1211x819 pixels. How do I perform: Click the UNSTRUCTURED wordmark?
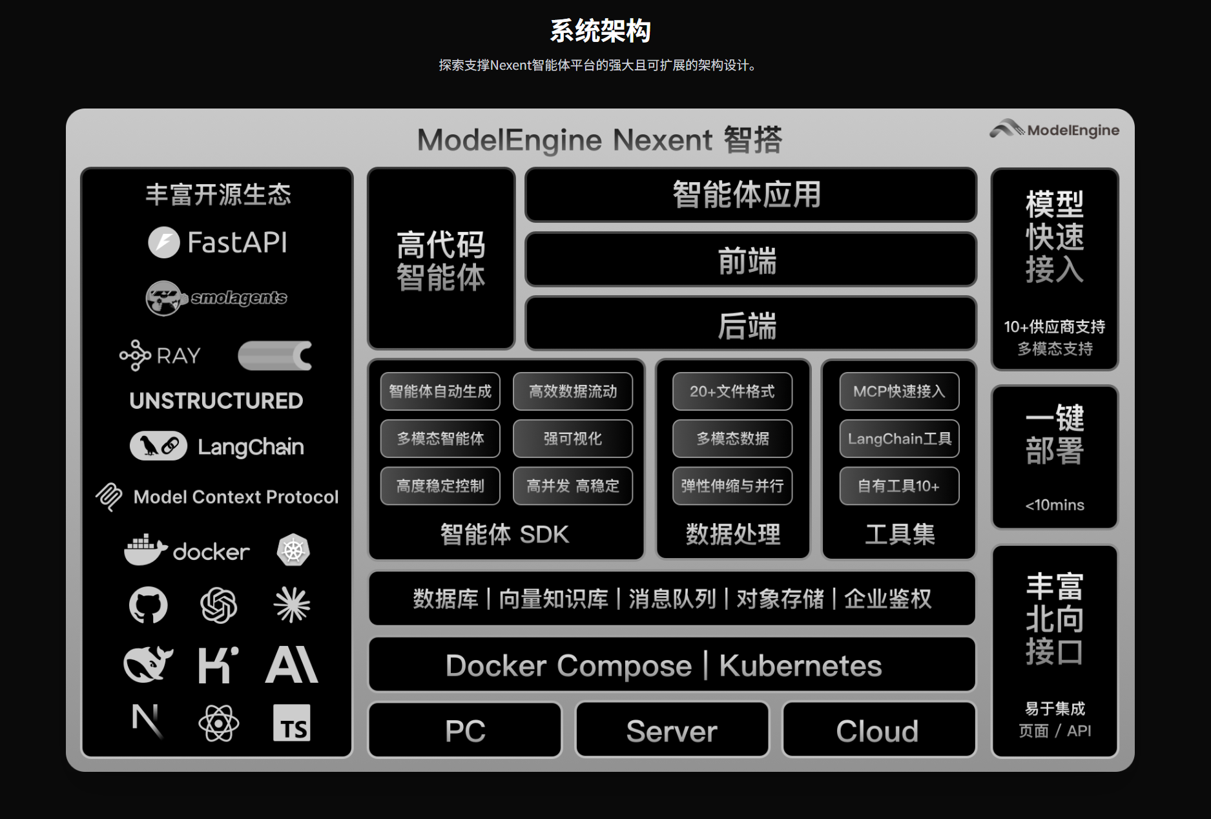tap(216, 400)
